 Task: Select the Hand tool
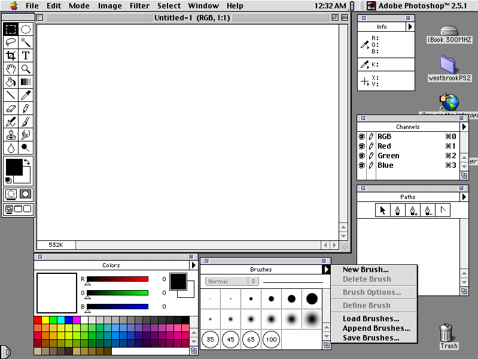tap(11, 69)
